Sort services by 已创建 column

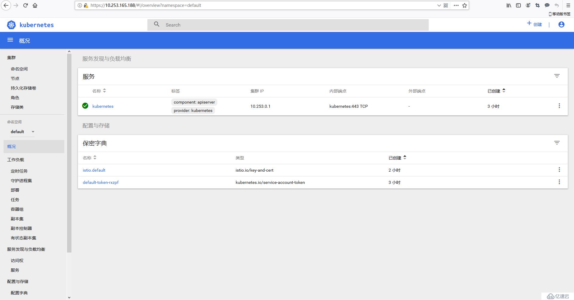coord(497,91)
